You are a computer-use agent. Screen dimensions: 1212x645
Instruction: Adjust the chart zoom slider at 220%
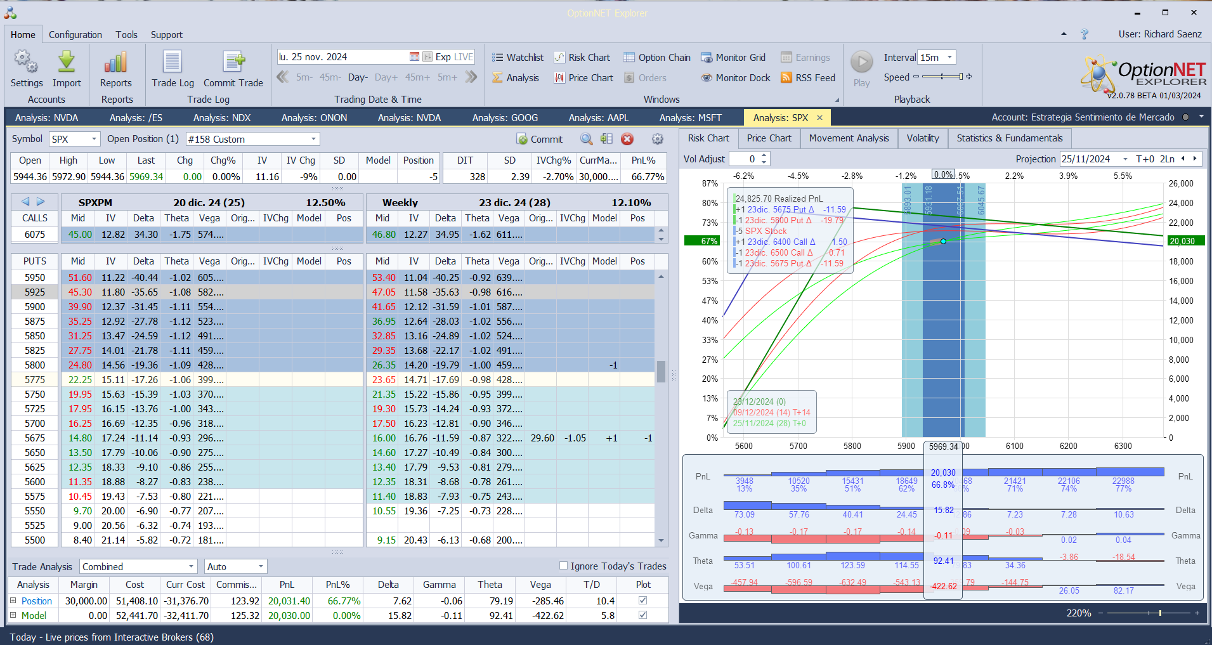1160,613
